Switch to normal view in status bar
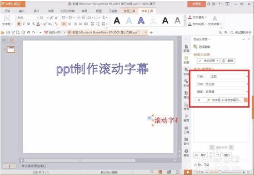 click(x=160, y=172)
